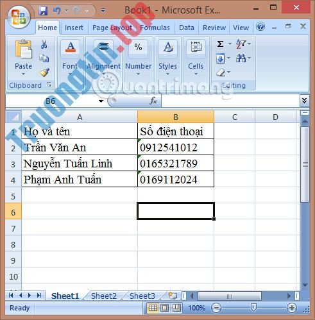
Task: Open the Styles group
Action: (167, 58)
